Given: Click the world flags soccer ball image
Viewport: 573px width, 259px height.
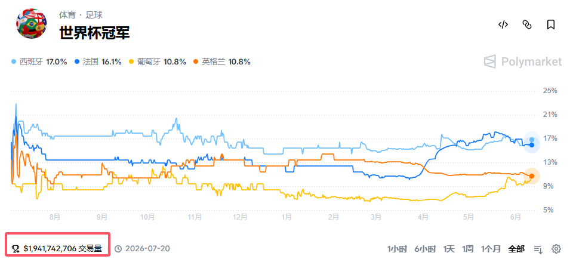Looking at the screenshot, I should (x=32, y=23).
